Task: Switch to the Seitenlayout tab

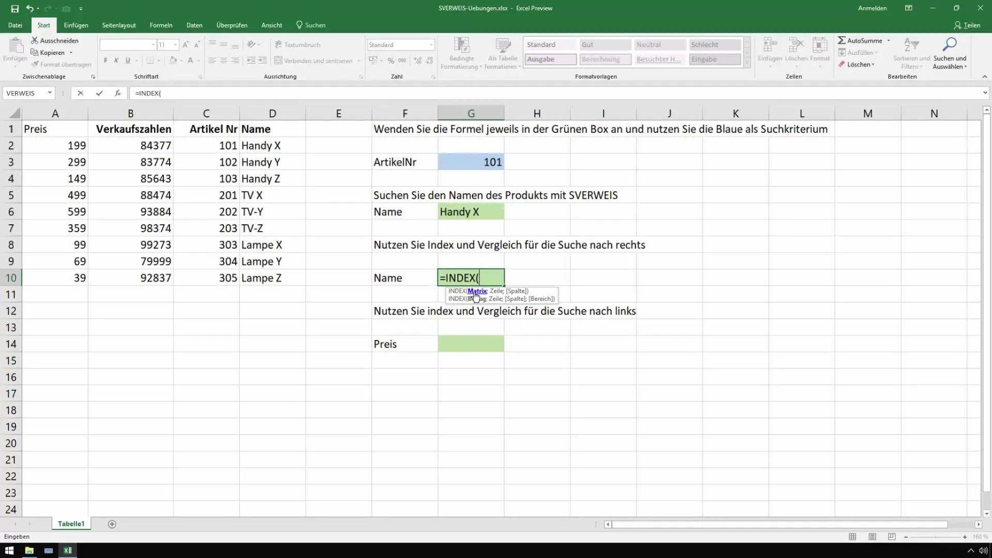Action: pos(119,25)
